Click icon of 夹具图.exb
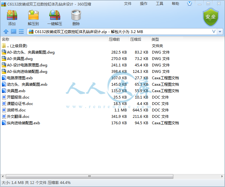This screenshot has height=187, width=225. pos(4,91)
